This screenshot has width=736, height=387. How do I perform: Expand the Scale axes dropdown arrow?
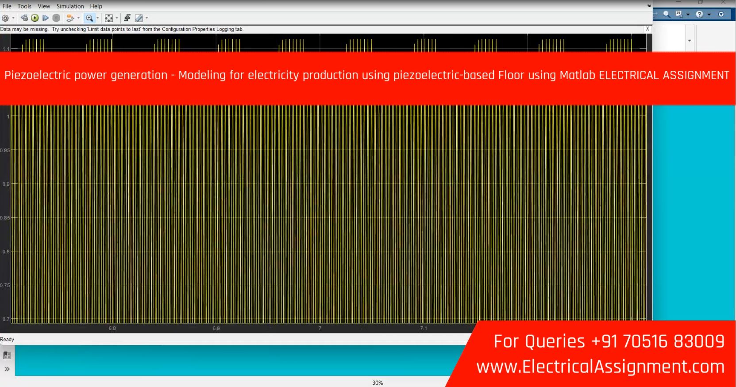coord(117,18)
